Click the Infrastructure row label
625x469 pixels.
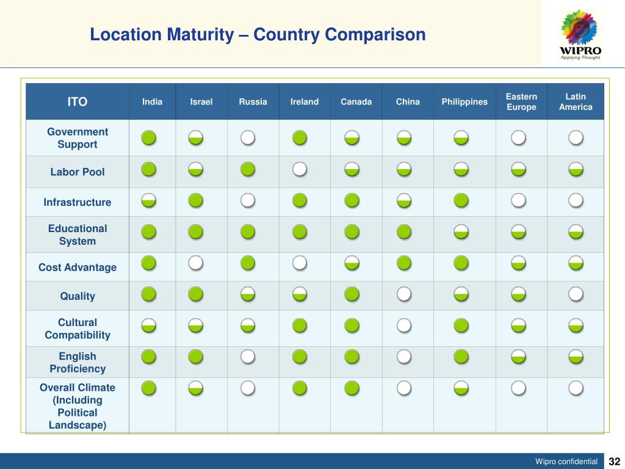coord(78,202)
